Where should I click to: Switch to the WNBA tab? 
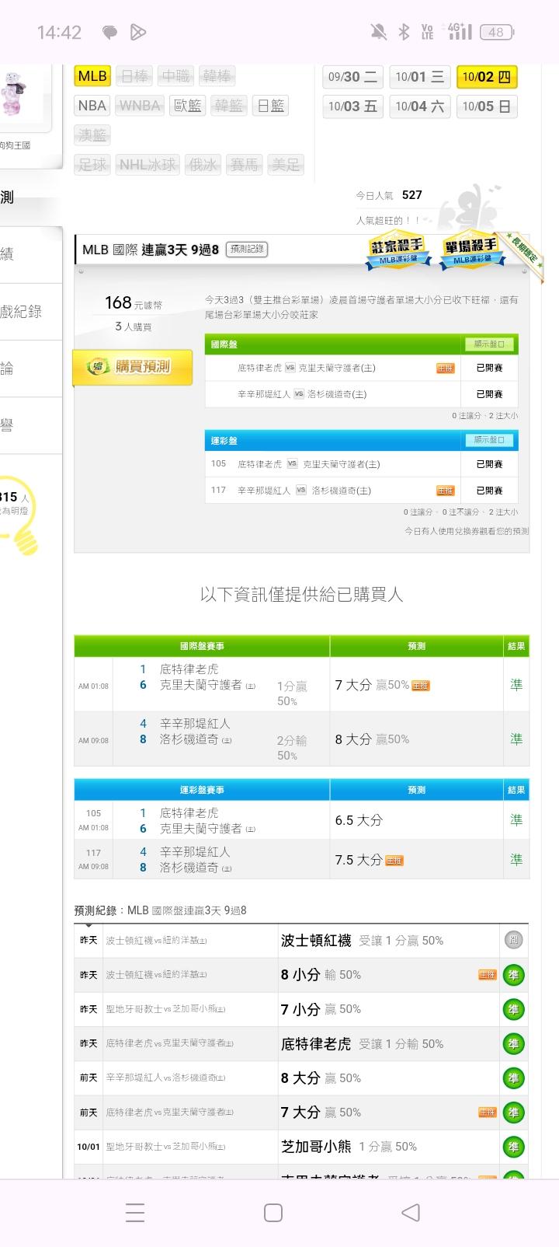pos(140,106)
